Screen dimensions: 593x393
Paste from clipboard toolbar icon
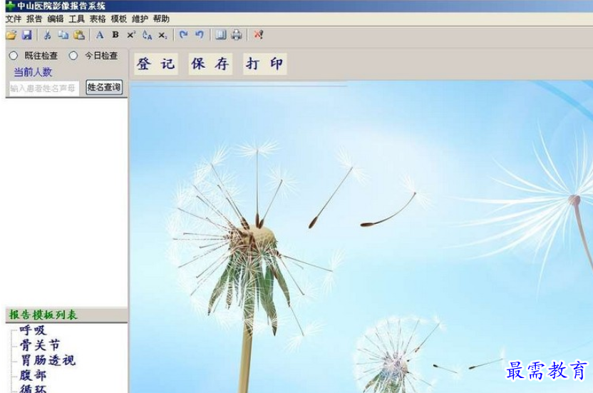[x=79, y=35]
